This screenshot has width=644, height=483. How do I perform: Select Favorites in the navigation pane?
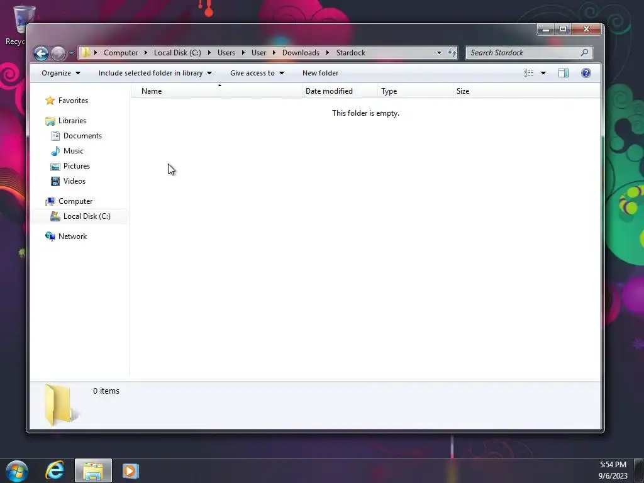point(73,101)
